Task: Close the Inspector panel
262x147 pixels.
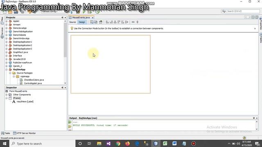Action: point(65,87)
